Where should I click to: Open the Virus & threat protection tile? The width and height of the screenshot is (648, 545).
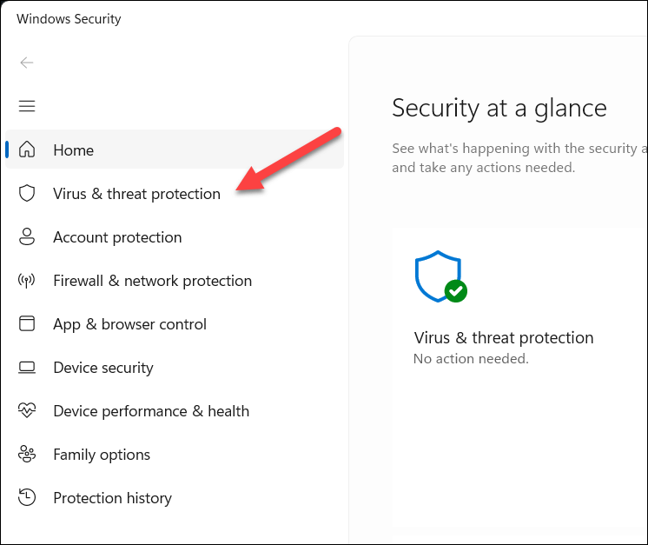pos(504,338)
